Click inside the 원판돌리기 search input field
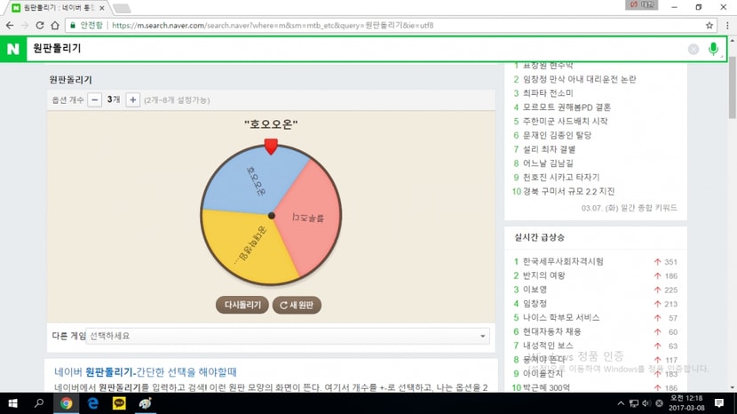Screen dimensions: 737x414 point(355,49)
